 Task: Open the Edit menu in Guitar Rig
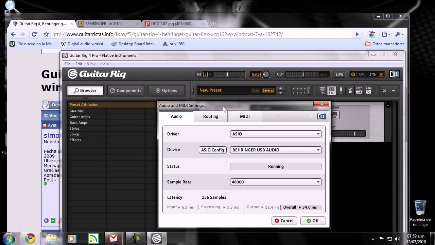(x=79, y=64)
